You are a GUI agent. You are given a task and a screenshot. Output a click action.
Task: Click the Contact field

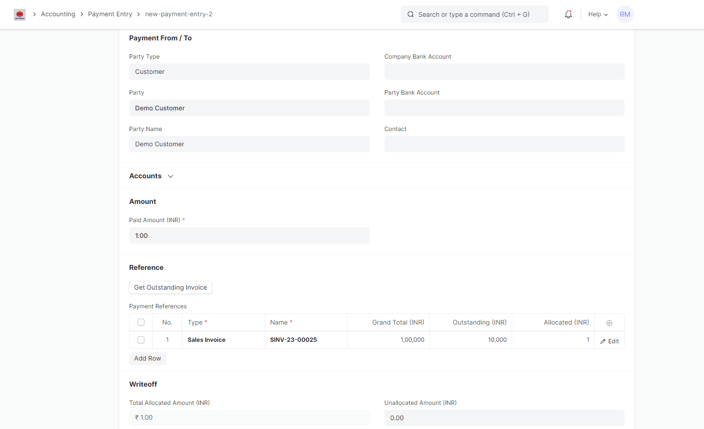coord(504,144)
